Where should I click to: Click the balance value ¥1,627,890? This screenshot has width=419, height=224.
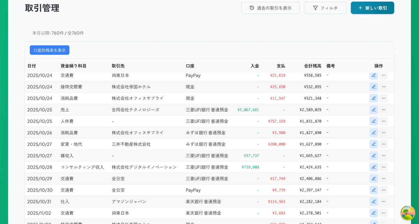coord(310,144)
